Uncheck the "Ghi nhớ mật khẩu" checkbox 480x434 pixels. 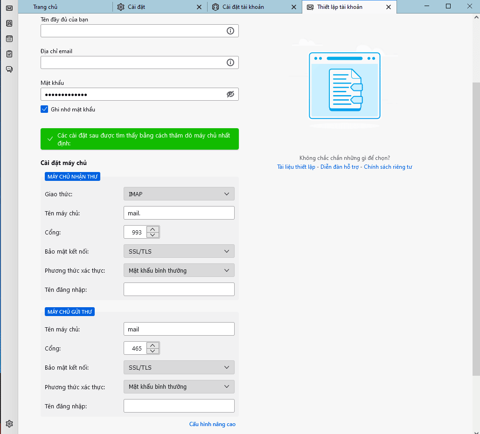[x=45, y=109]
